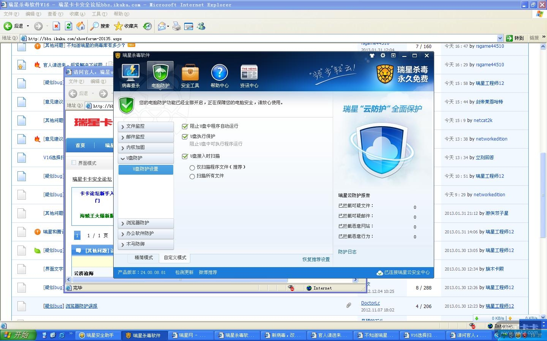The width and height of the screenshot is (547, 341).
Task: Stop page loading with the red X icon
Action: coord(56,26)
